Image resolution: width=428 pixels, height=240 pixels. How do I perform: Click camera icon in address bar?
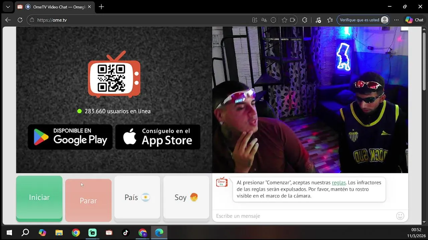tap(293, 20)
